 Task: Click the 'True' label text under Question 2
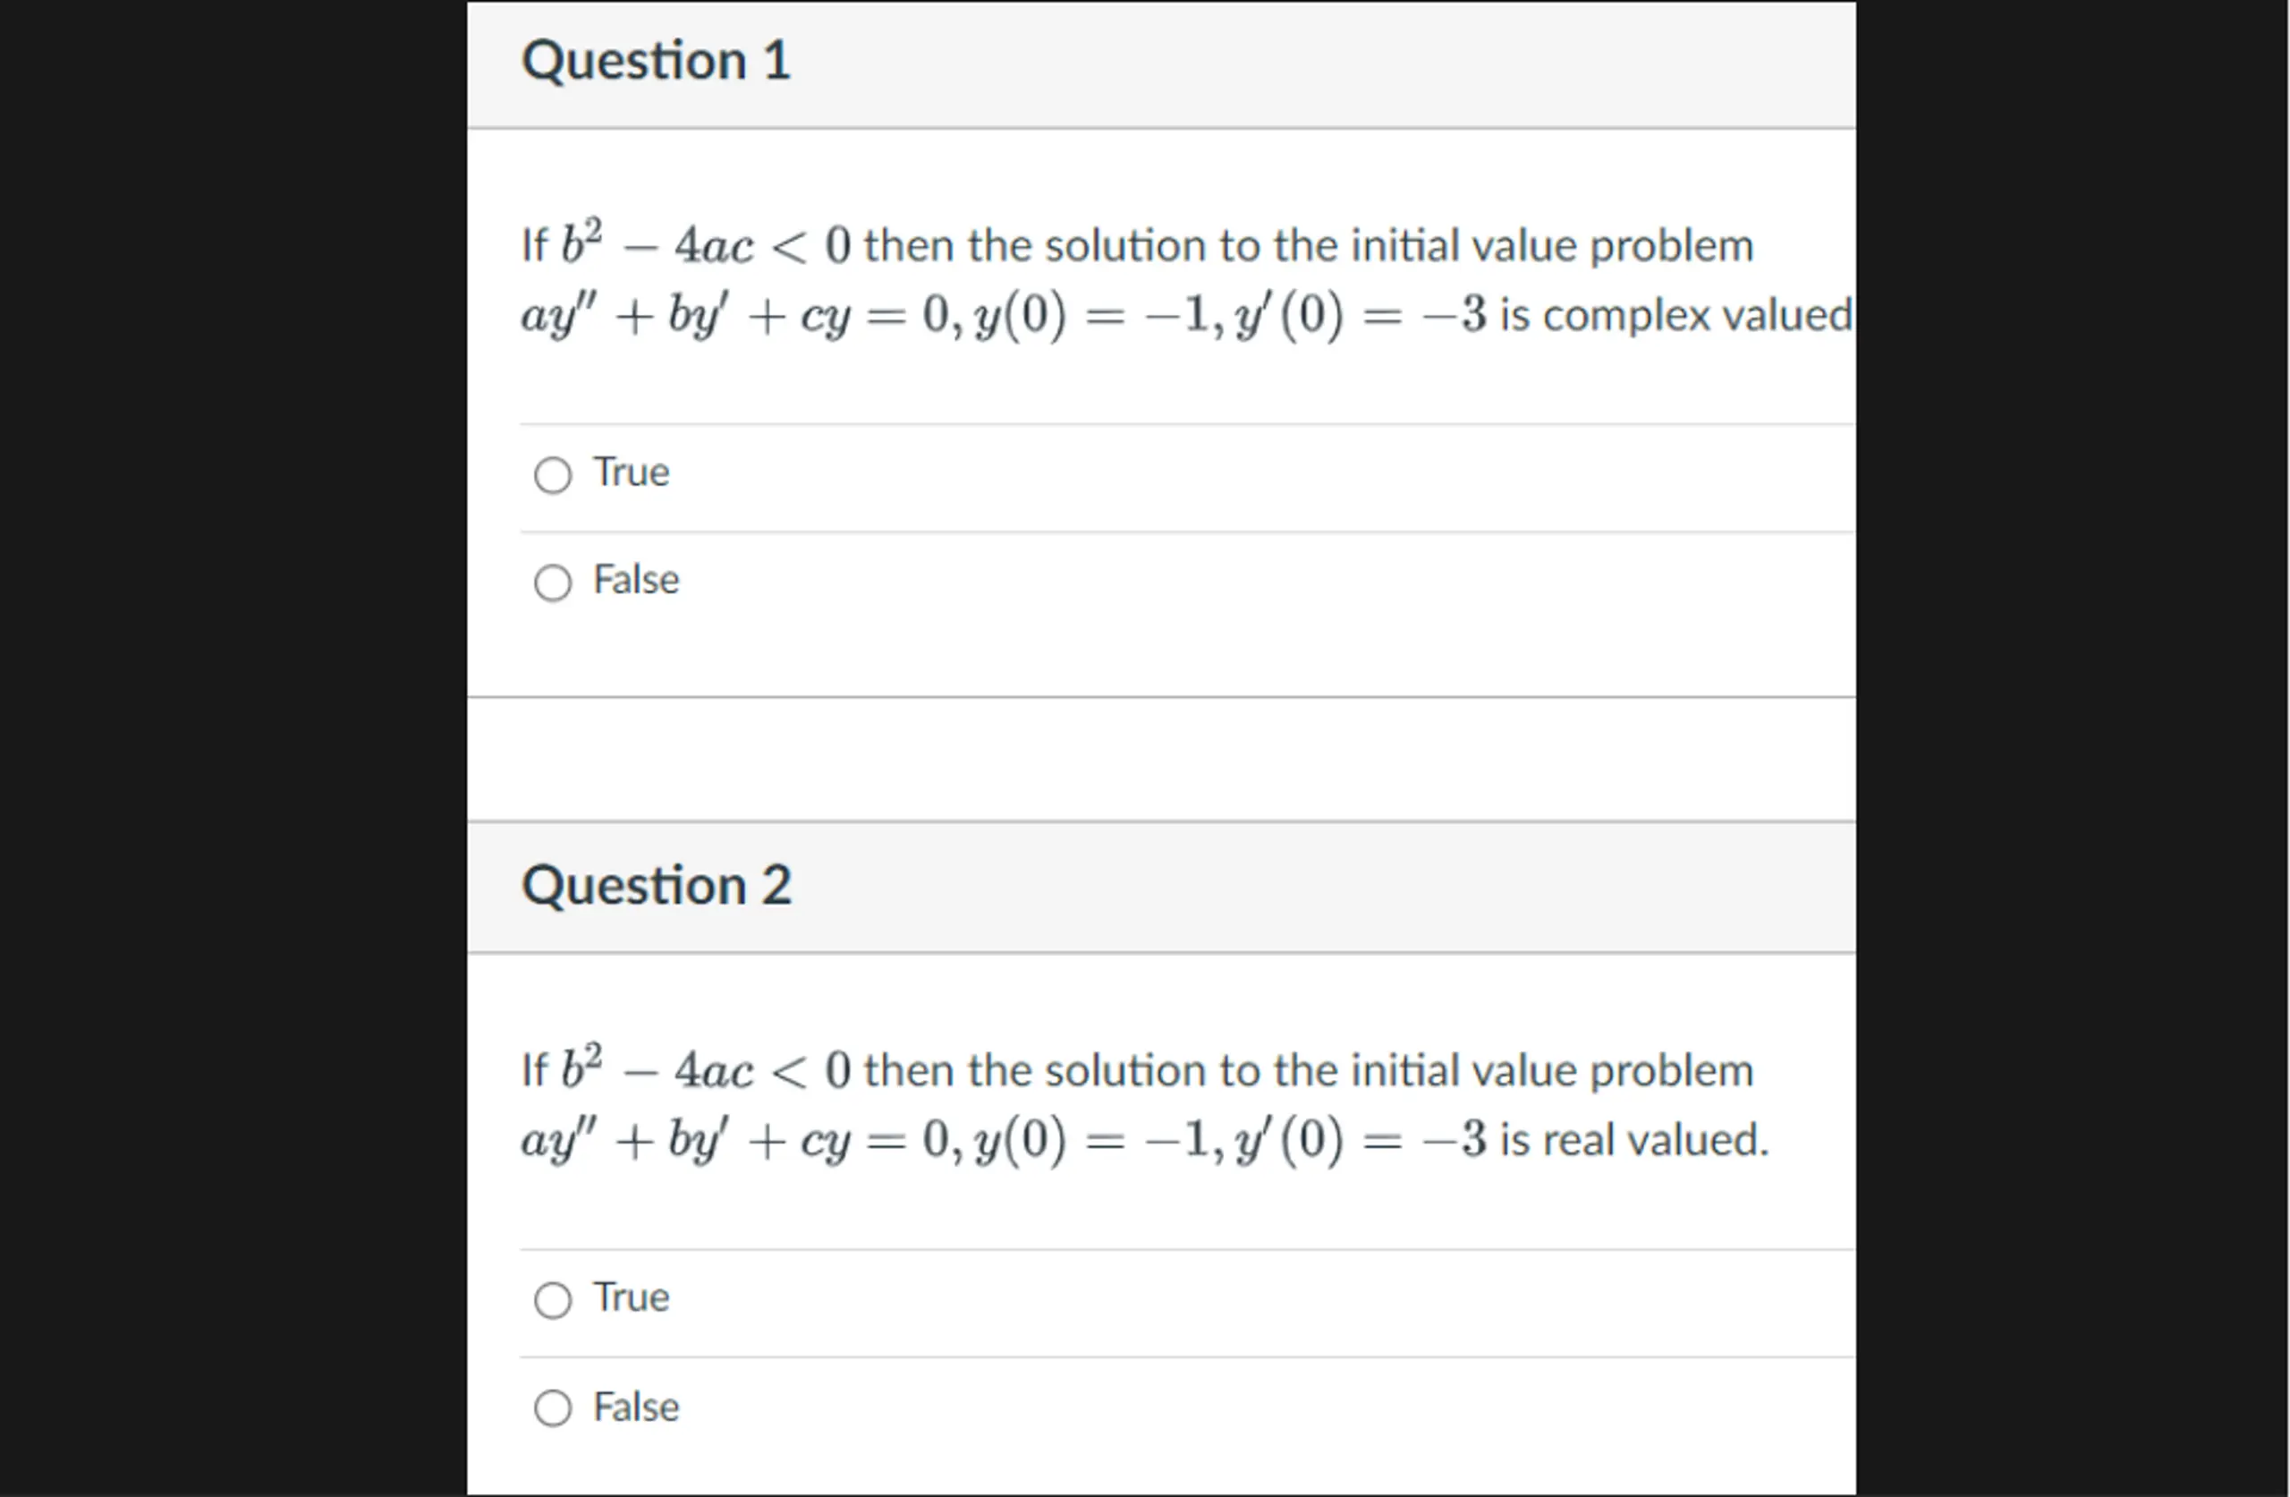coord(632,1297)
